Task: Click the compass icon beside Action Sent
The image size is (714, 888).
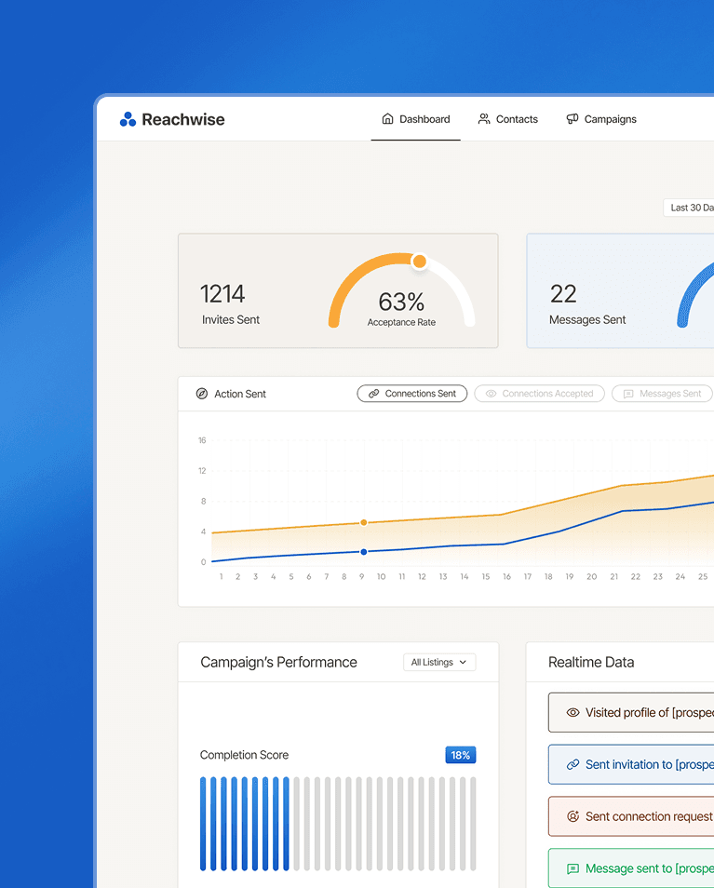Action: tap(202, 394)
